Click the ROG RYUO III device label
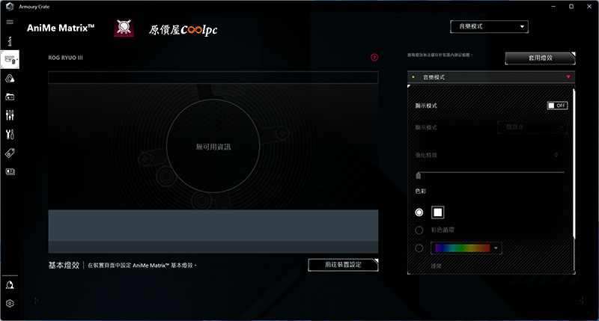Screen dimensions: 599x321 [x=65, y=58]
